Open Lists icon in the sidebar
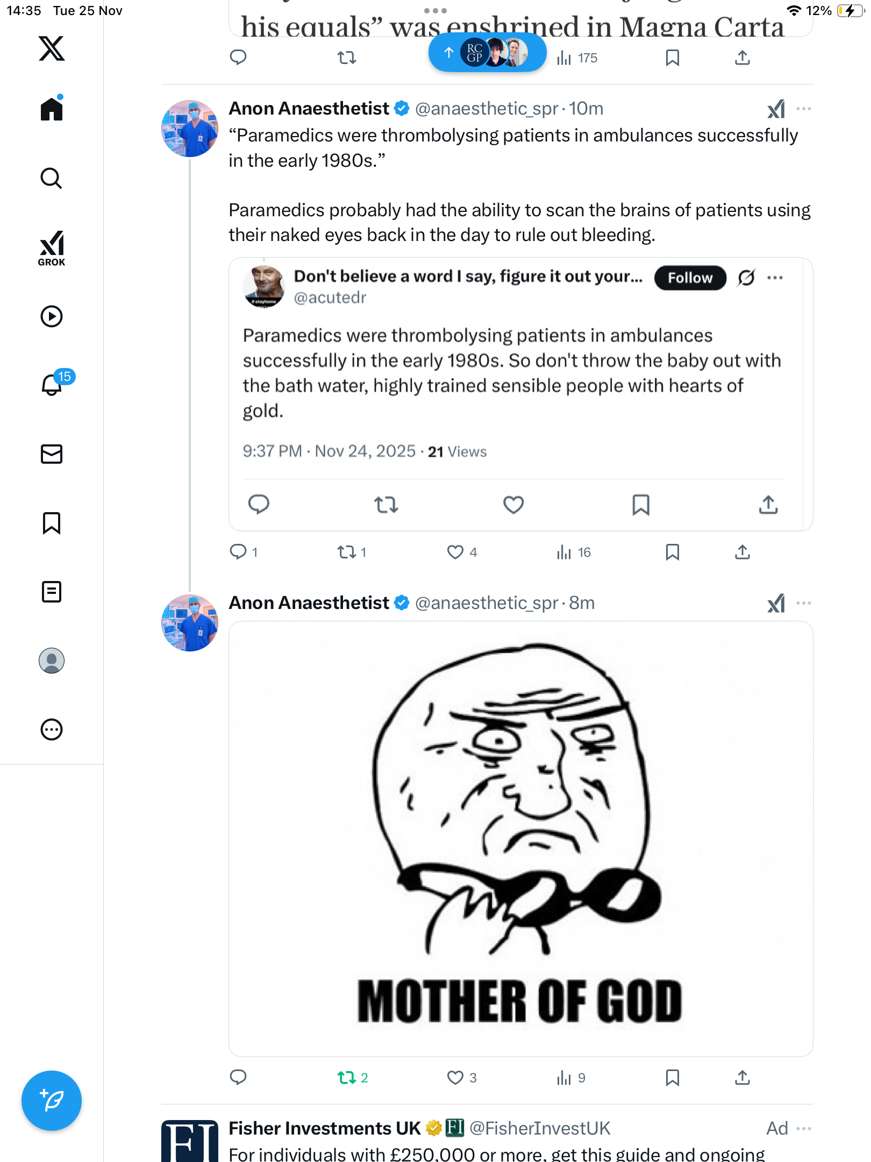 pyautogui.click(x=52, y=592)
